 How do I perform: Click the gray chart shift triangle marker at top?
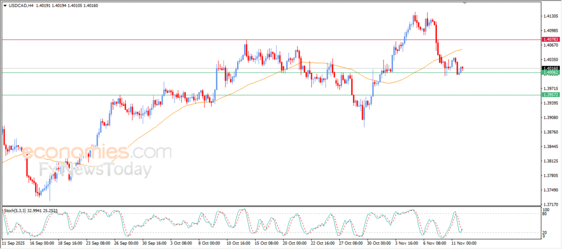[x=465, y=3]
